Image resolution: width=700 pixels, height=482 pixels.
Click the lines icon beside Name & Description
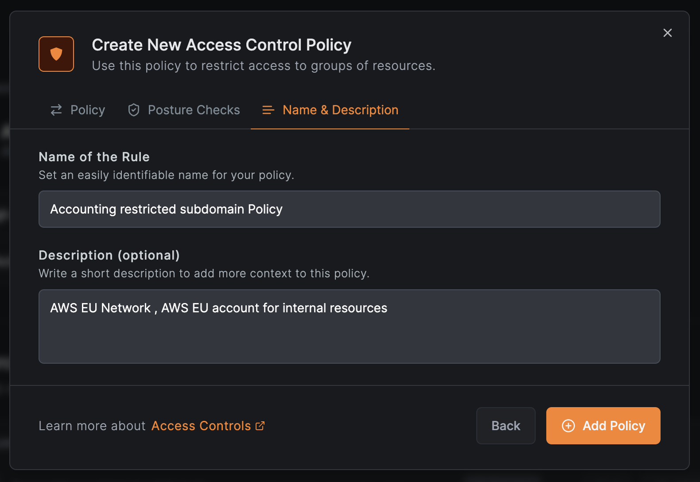pos(268,110)
